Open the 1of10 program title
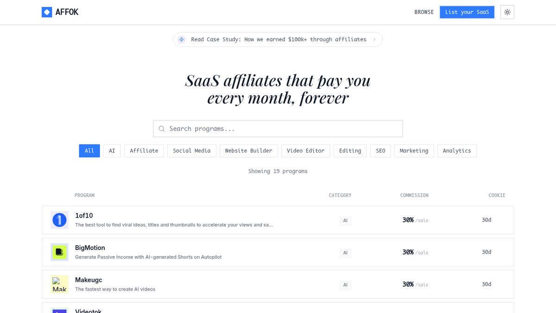 coord(84,216)
